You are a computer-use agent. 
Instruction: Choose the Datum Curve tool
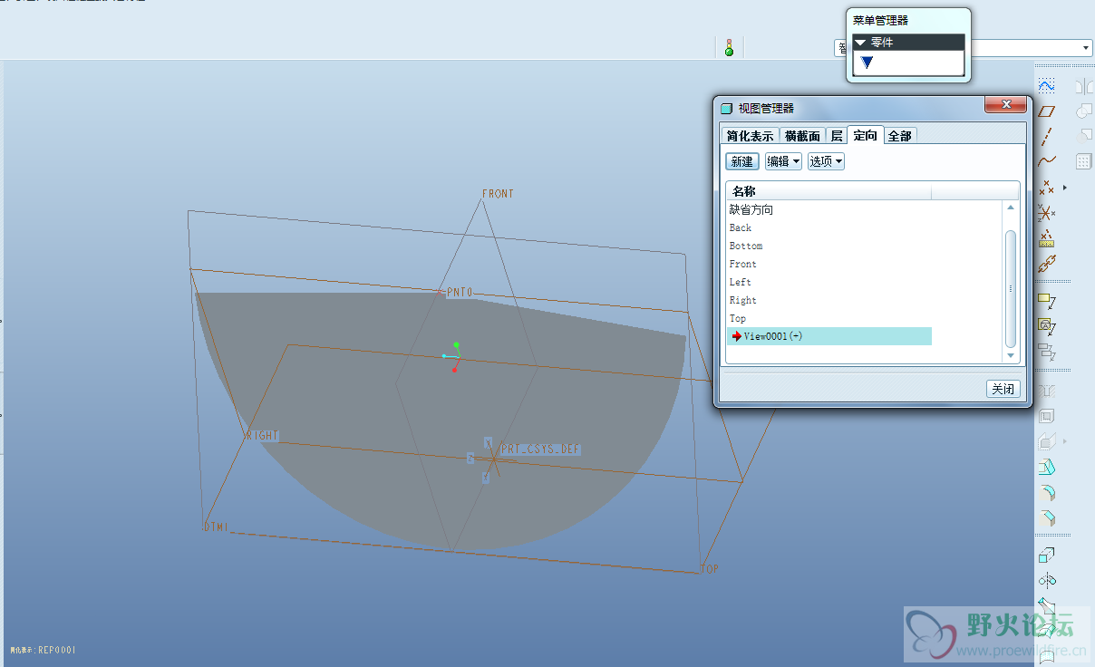pos(1047,161)
